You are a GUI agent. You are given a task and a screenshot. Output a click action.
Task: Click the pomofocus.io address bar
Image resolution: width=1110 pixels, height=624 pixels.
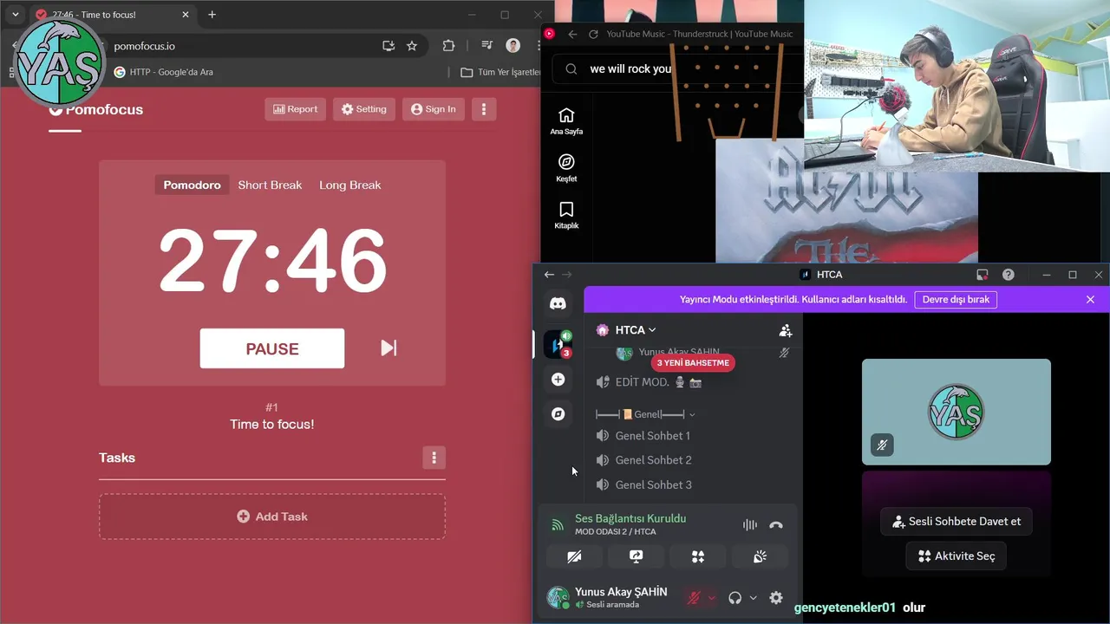(234, 46)
